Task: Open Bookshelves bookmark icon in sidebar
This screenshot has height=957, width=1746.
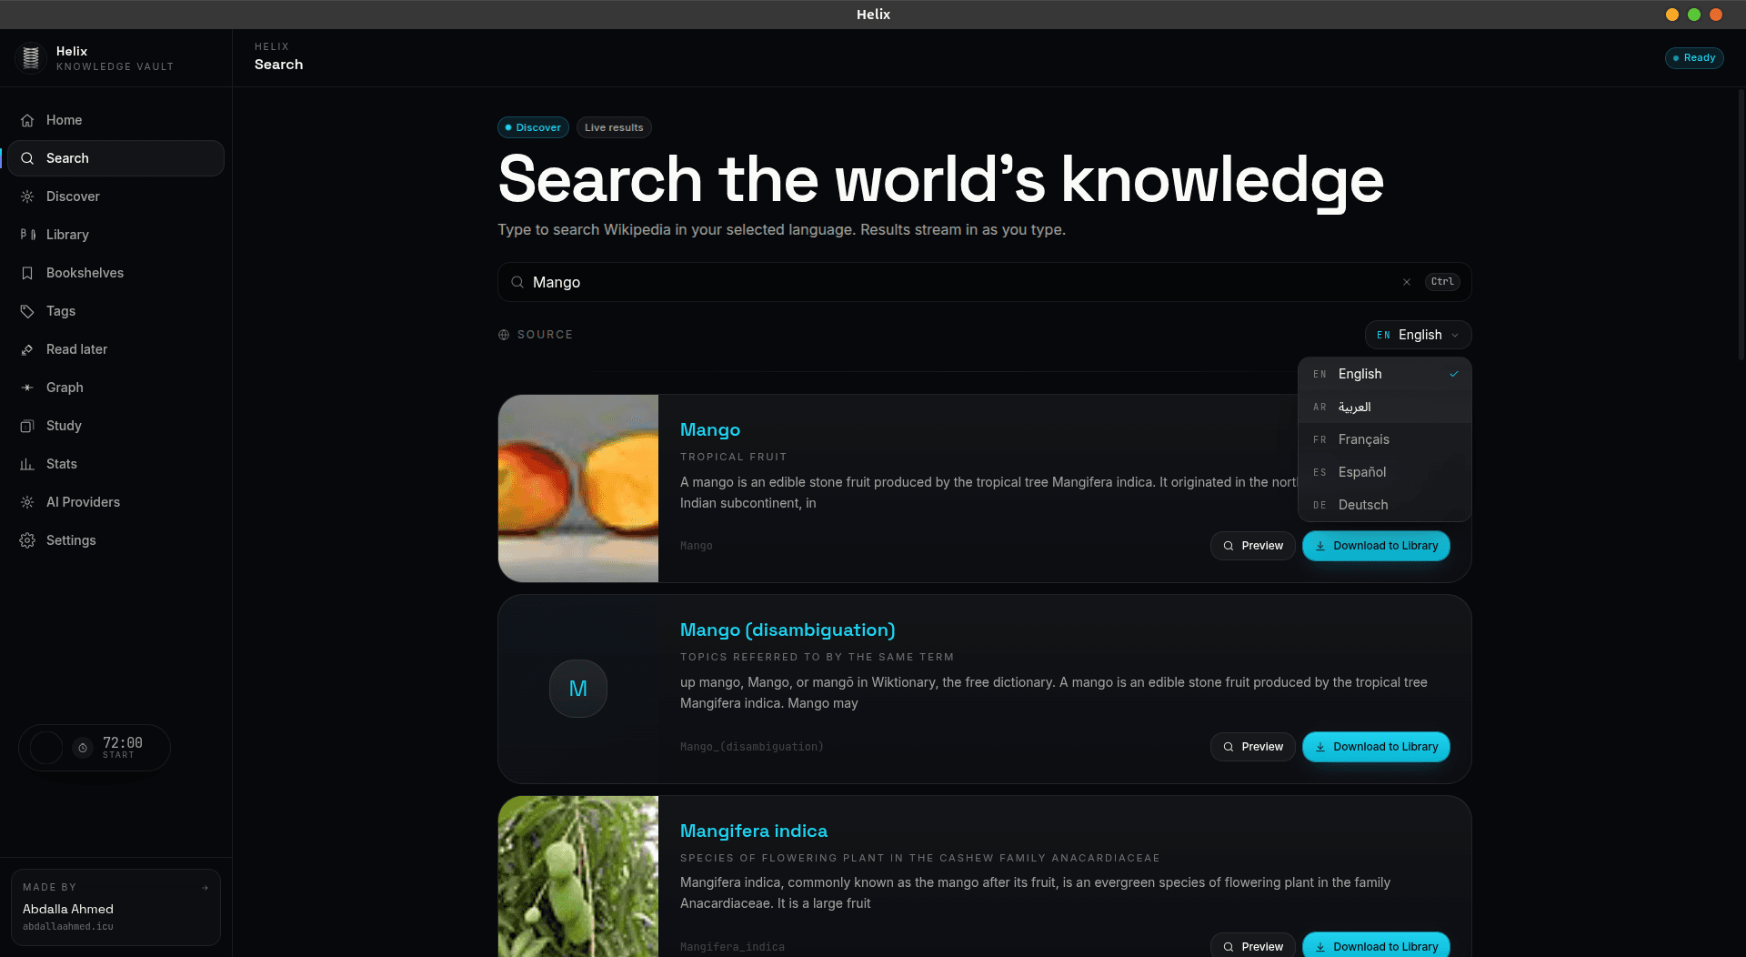Action: pyautogui.click(x=27, y=273)
